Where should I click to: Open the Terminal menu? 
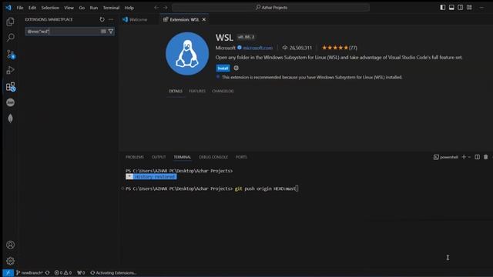point(111,8)
